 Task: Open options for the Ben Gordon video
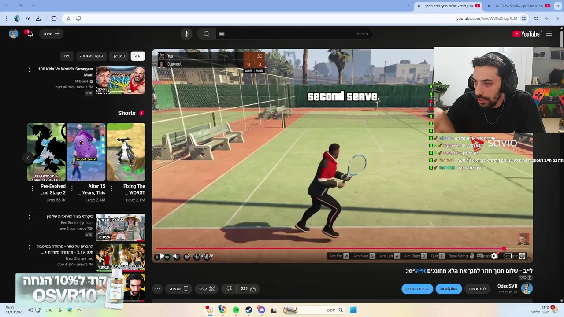[x=30, y=217]
